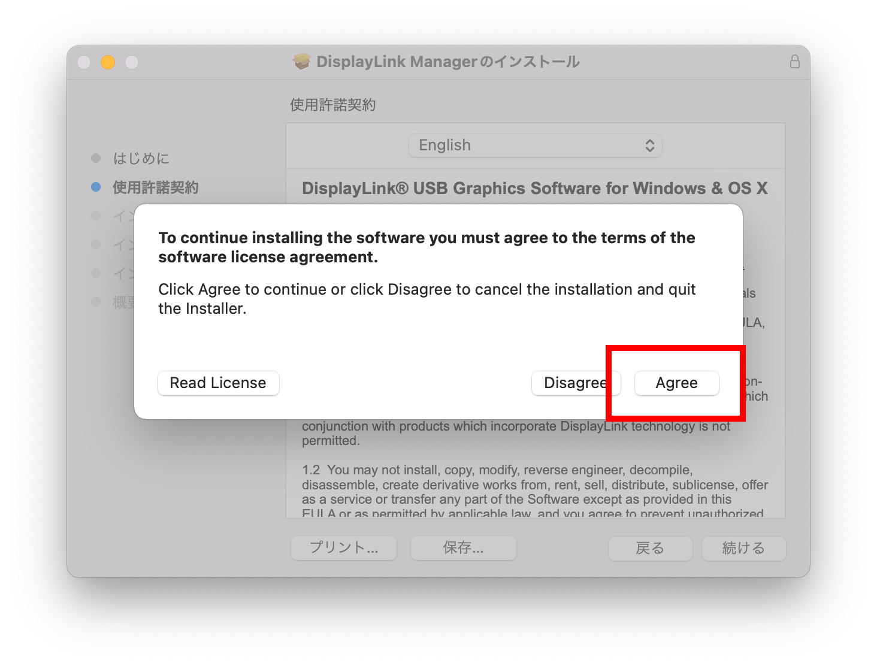Screen dimensions: 877x666
Task: Click the 保存... button
Action: point(463,547)
